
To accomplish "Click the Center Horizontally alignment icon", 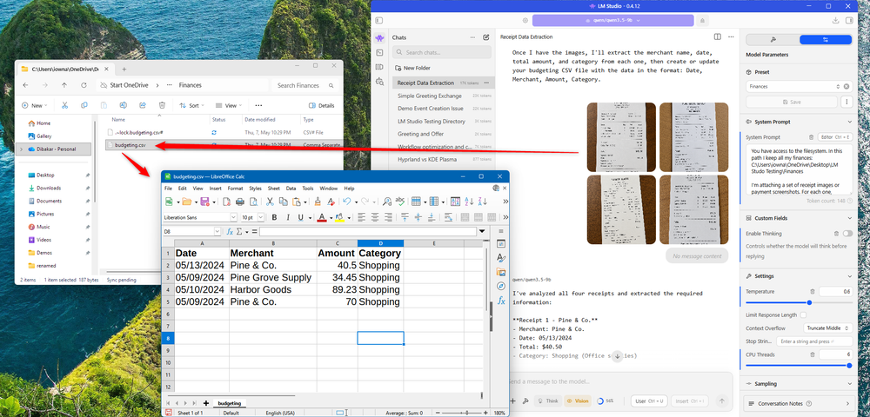I will click(x=375, y=218).
